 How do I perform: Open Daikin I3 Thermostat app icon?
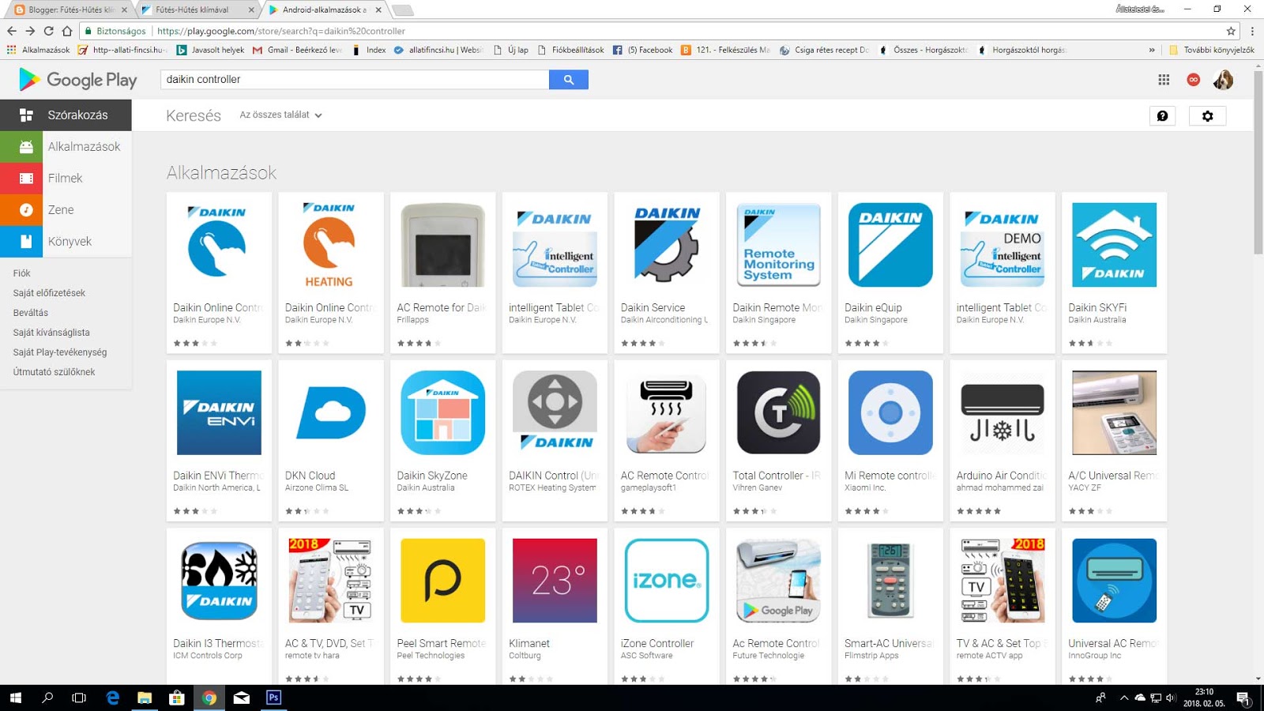pos(219,581)
